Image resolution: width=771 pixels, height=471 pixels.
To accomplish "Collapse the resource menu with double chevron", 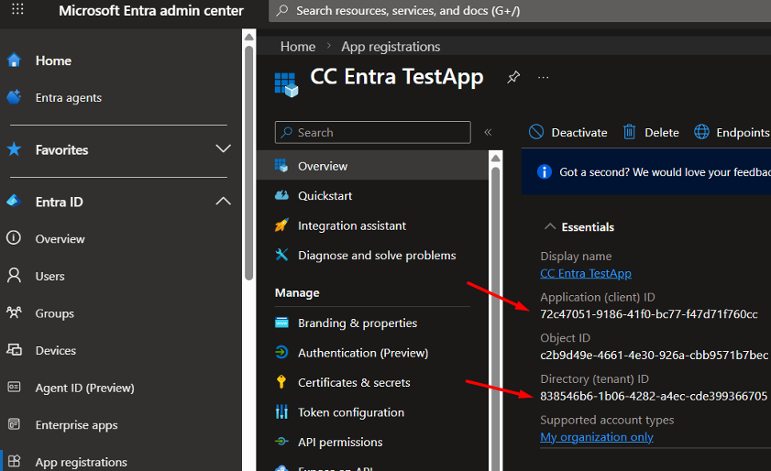I will click(x=488, y=132).
